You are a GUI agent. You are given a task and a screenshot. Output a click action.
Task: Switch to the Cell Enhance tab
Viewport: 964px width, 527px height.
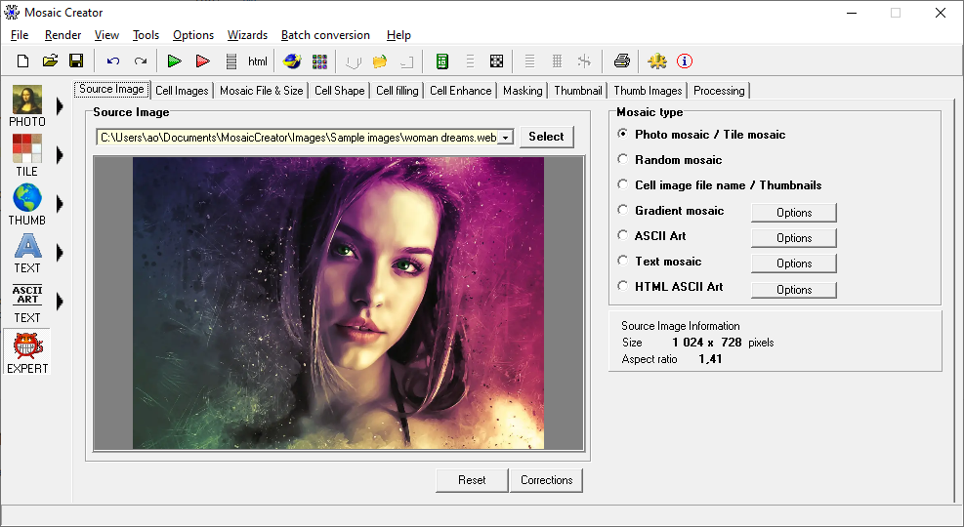[x=460, y=91]
